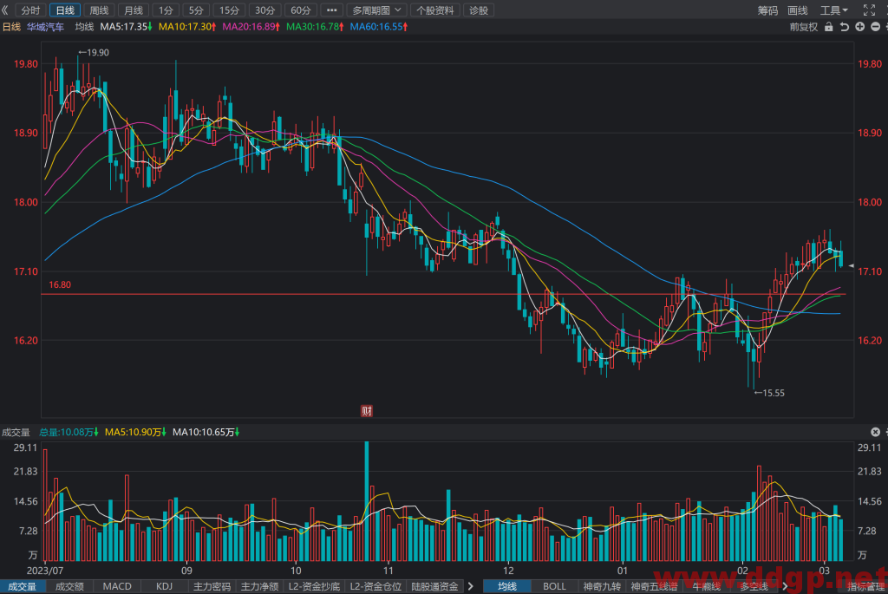
Task: Open the 前复权 adjustment setting
Action: [804, 27]
